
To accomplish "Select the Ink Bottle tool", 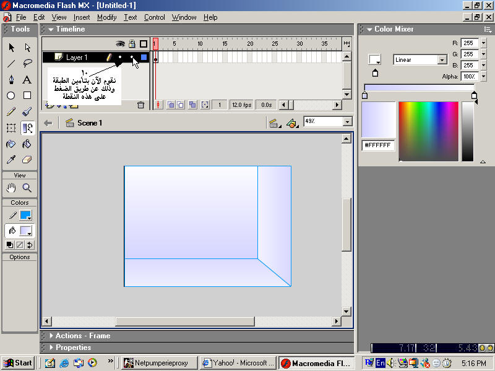I will pyautogui.click(x=11, y=144).
